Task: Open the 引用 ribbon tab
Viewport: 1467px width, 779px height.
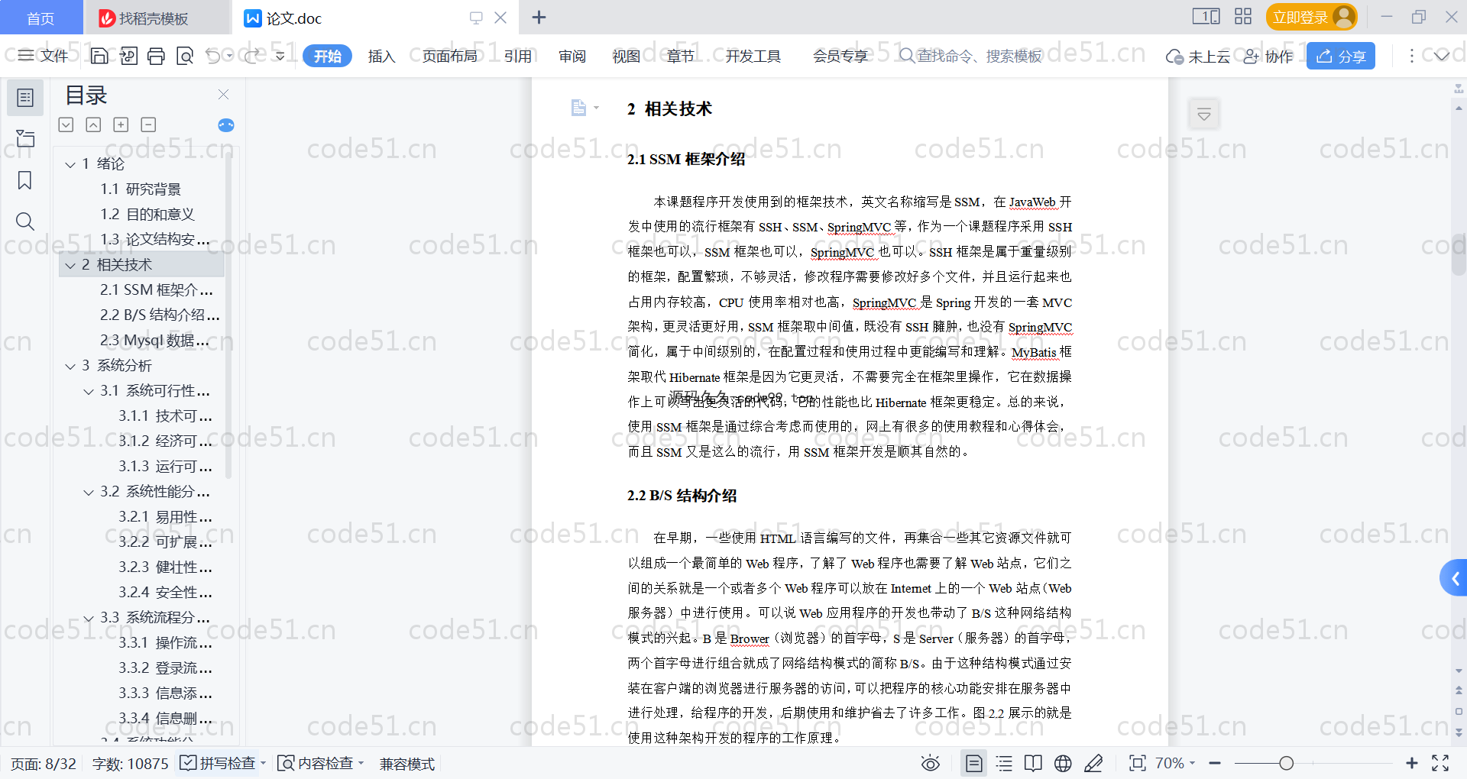Action: click(x=518, y=56)
